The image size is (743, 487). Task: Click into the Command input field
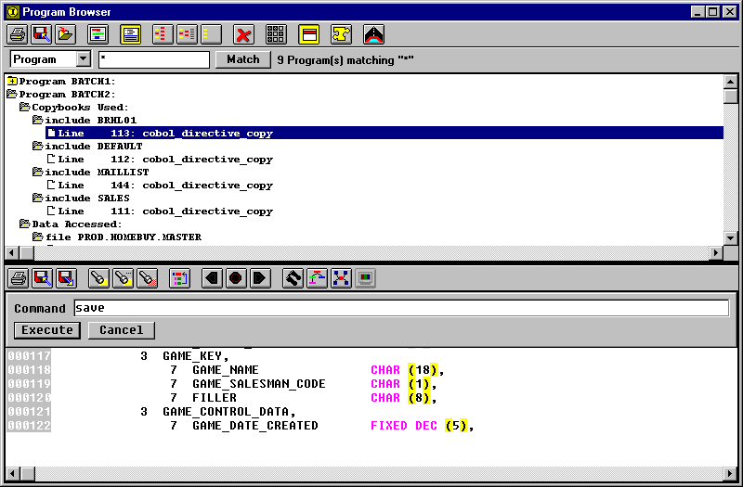click(x=399, y=309)
